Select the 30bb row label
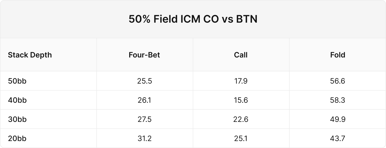This screenshot has width=386, height=148. pyautogui.click(x=17, y=119)
